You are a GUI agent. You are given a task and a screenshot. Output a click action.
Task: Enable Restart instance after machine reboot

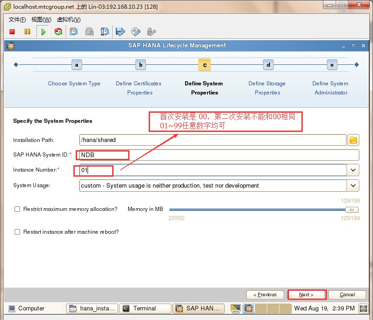point(17,232)
